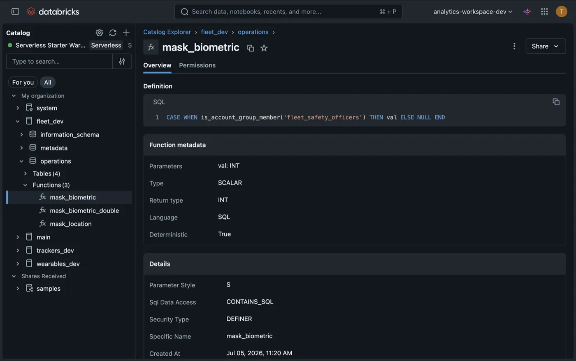Open the mask_location function
The image size is (576, 361).
(x=71, y=224)
